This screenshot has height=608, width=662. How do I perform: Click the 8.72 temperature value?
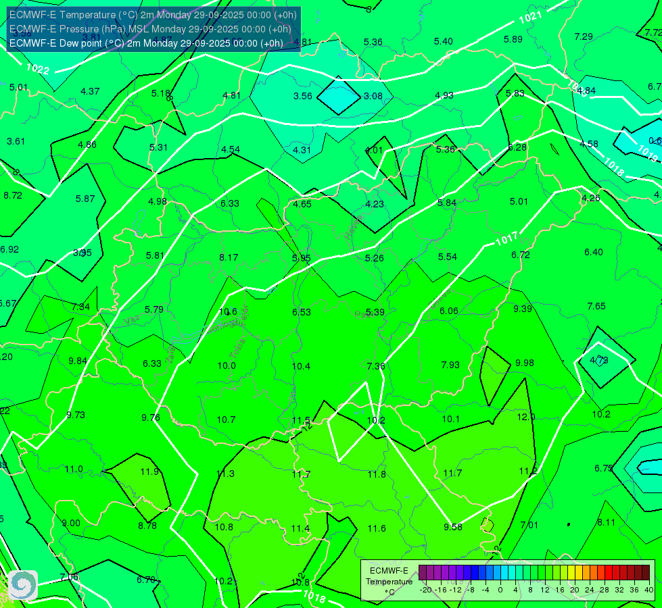pyautogui.click(x=13, y=195)
